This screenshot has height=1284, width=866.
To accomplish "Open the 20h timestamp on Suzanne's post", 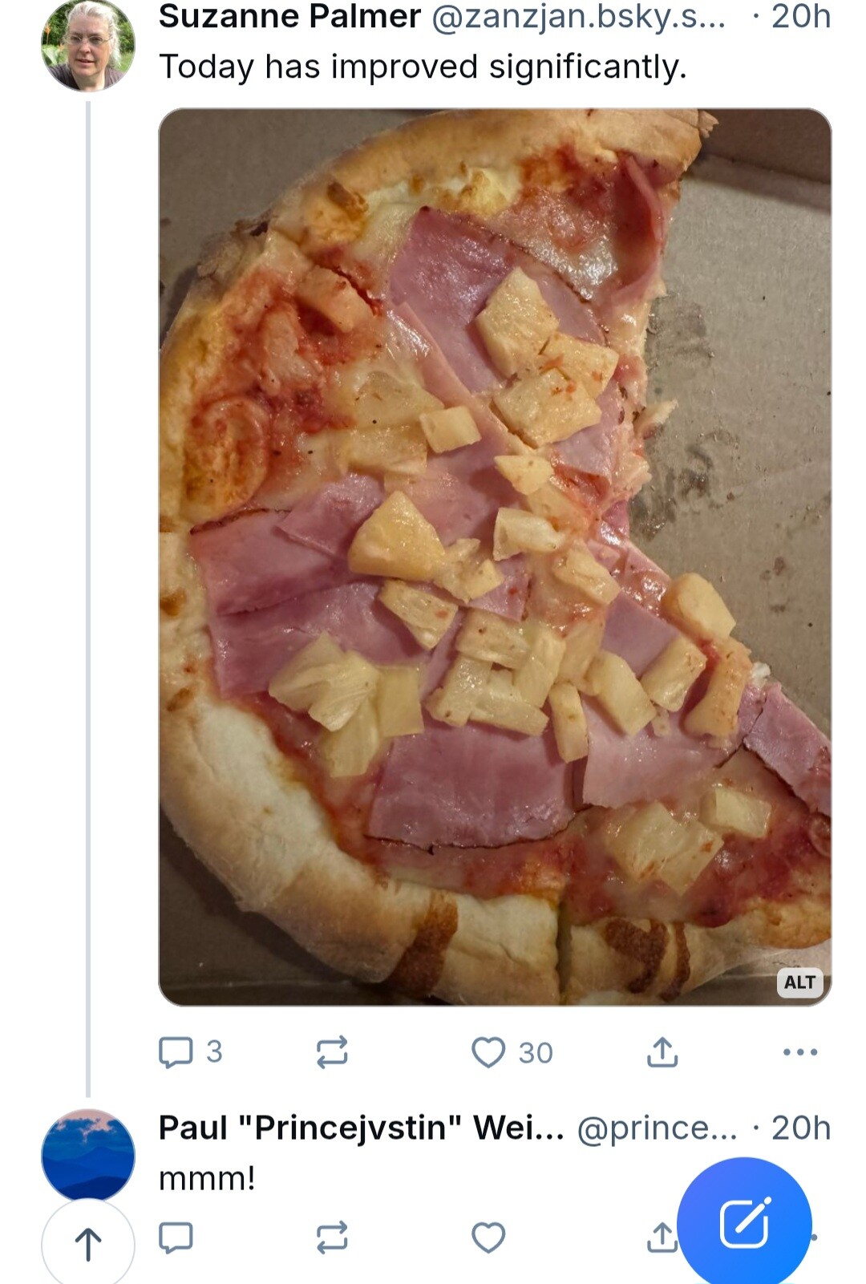I will coord(800,16).
